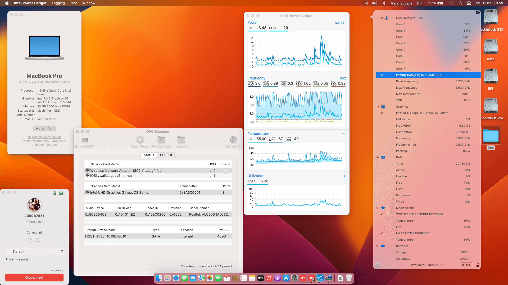Collapse the Batteries group

[378, 246]
